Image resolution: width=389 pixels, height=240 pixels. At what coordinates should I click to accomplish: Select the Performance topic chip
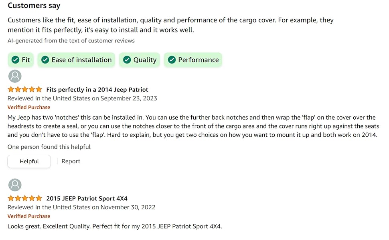pos(193,60)
